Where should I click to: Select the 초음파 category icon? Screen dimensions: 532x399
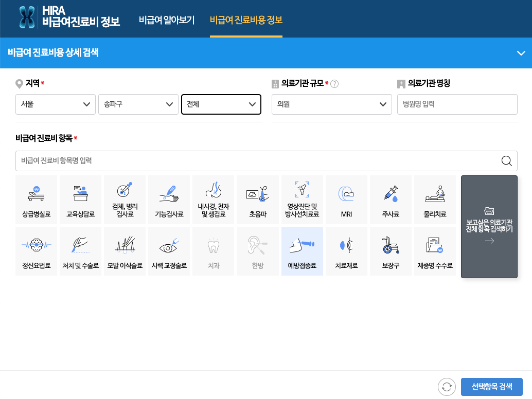257,199
